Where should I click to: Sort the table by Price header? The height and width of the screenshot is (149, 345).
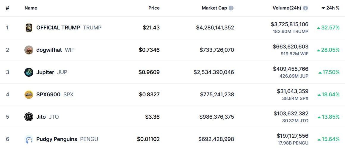tap(154, 8)
